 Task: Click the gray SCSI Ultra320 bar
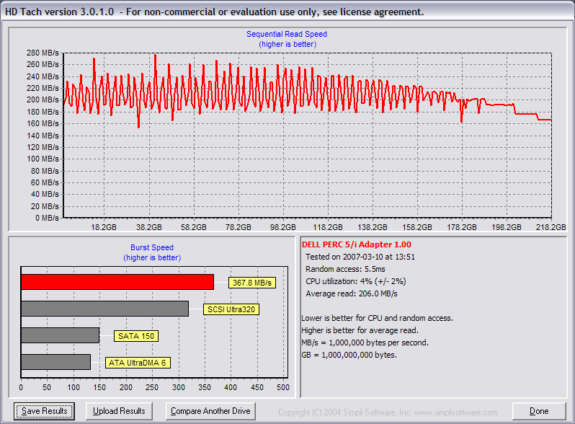[x=105, y=309]
